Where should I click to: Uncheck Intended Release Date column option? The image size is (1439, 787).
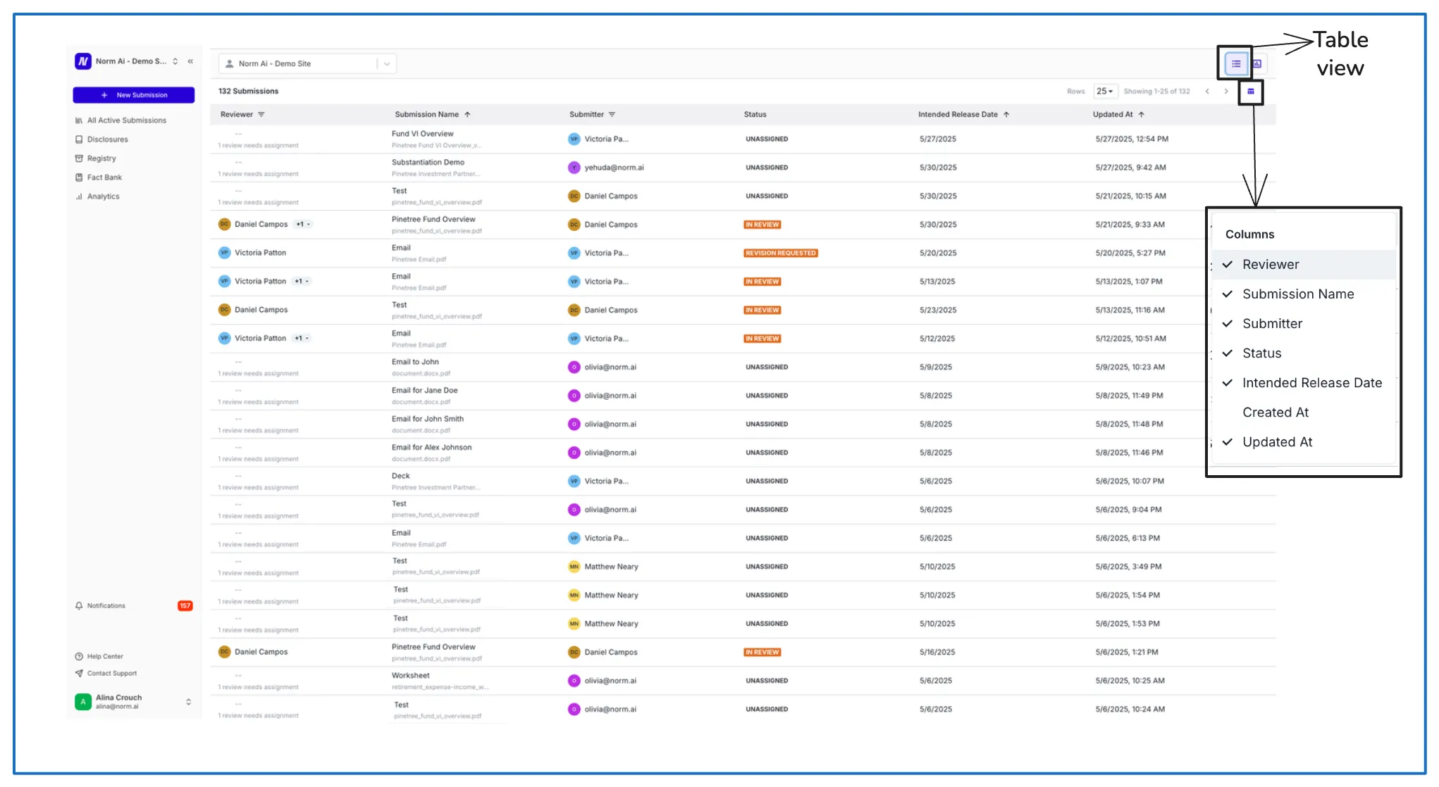click(x=1304, y=383)
